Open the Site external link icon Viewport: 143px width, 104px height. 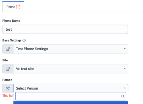pos(8,69)
